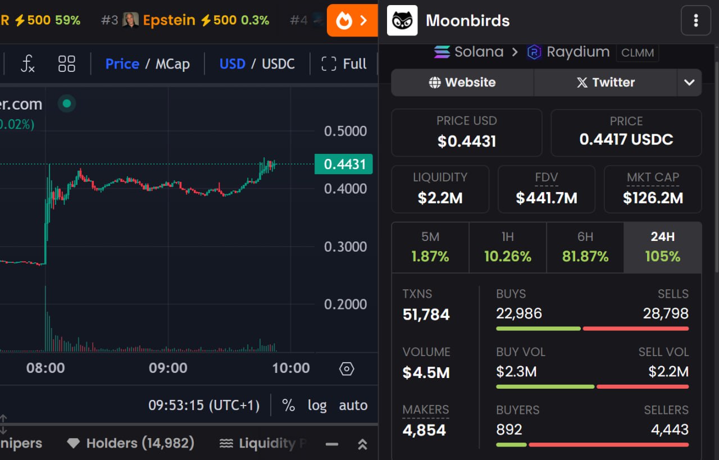Minimize the bottom panel with dash icon

pyautogui.click(x=332, y=444)
